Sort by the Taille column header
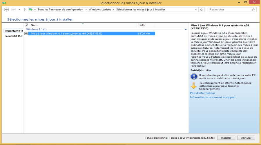This screenshot has height=145, width=261. [146, 25]
